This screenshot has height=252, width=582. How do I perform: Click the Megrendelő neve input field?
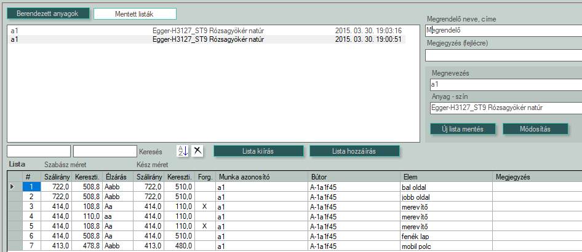[x=503, y=30]
